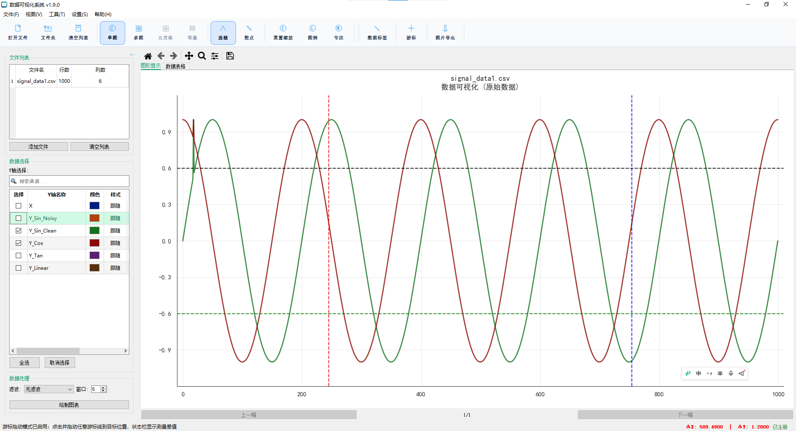The height and width of the screenshot is (431, 796).
Task: Toggle 连线 line plot mode
Action: click(223, 32)
